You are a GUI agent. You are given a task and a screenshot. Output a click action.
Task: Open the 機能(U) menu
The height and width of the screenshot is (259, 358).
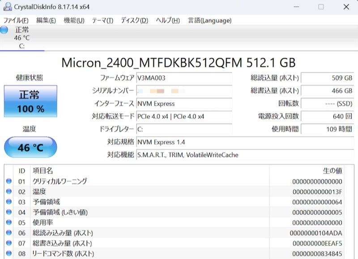pos(74,21)
